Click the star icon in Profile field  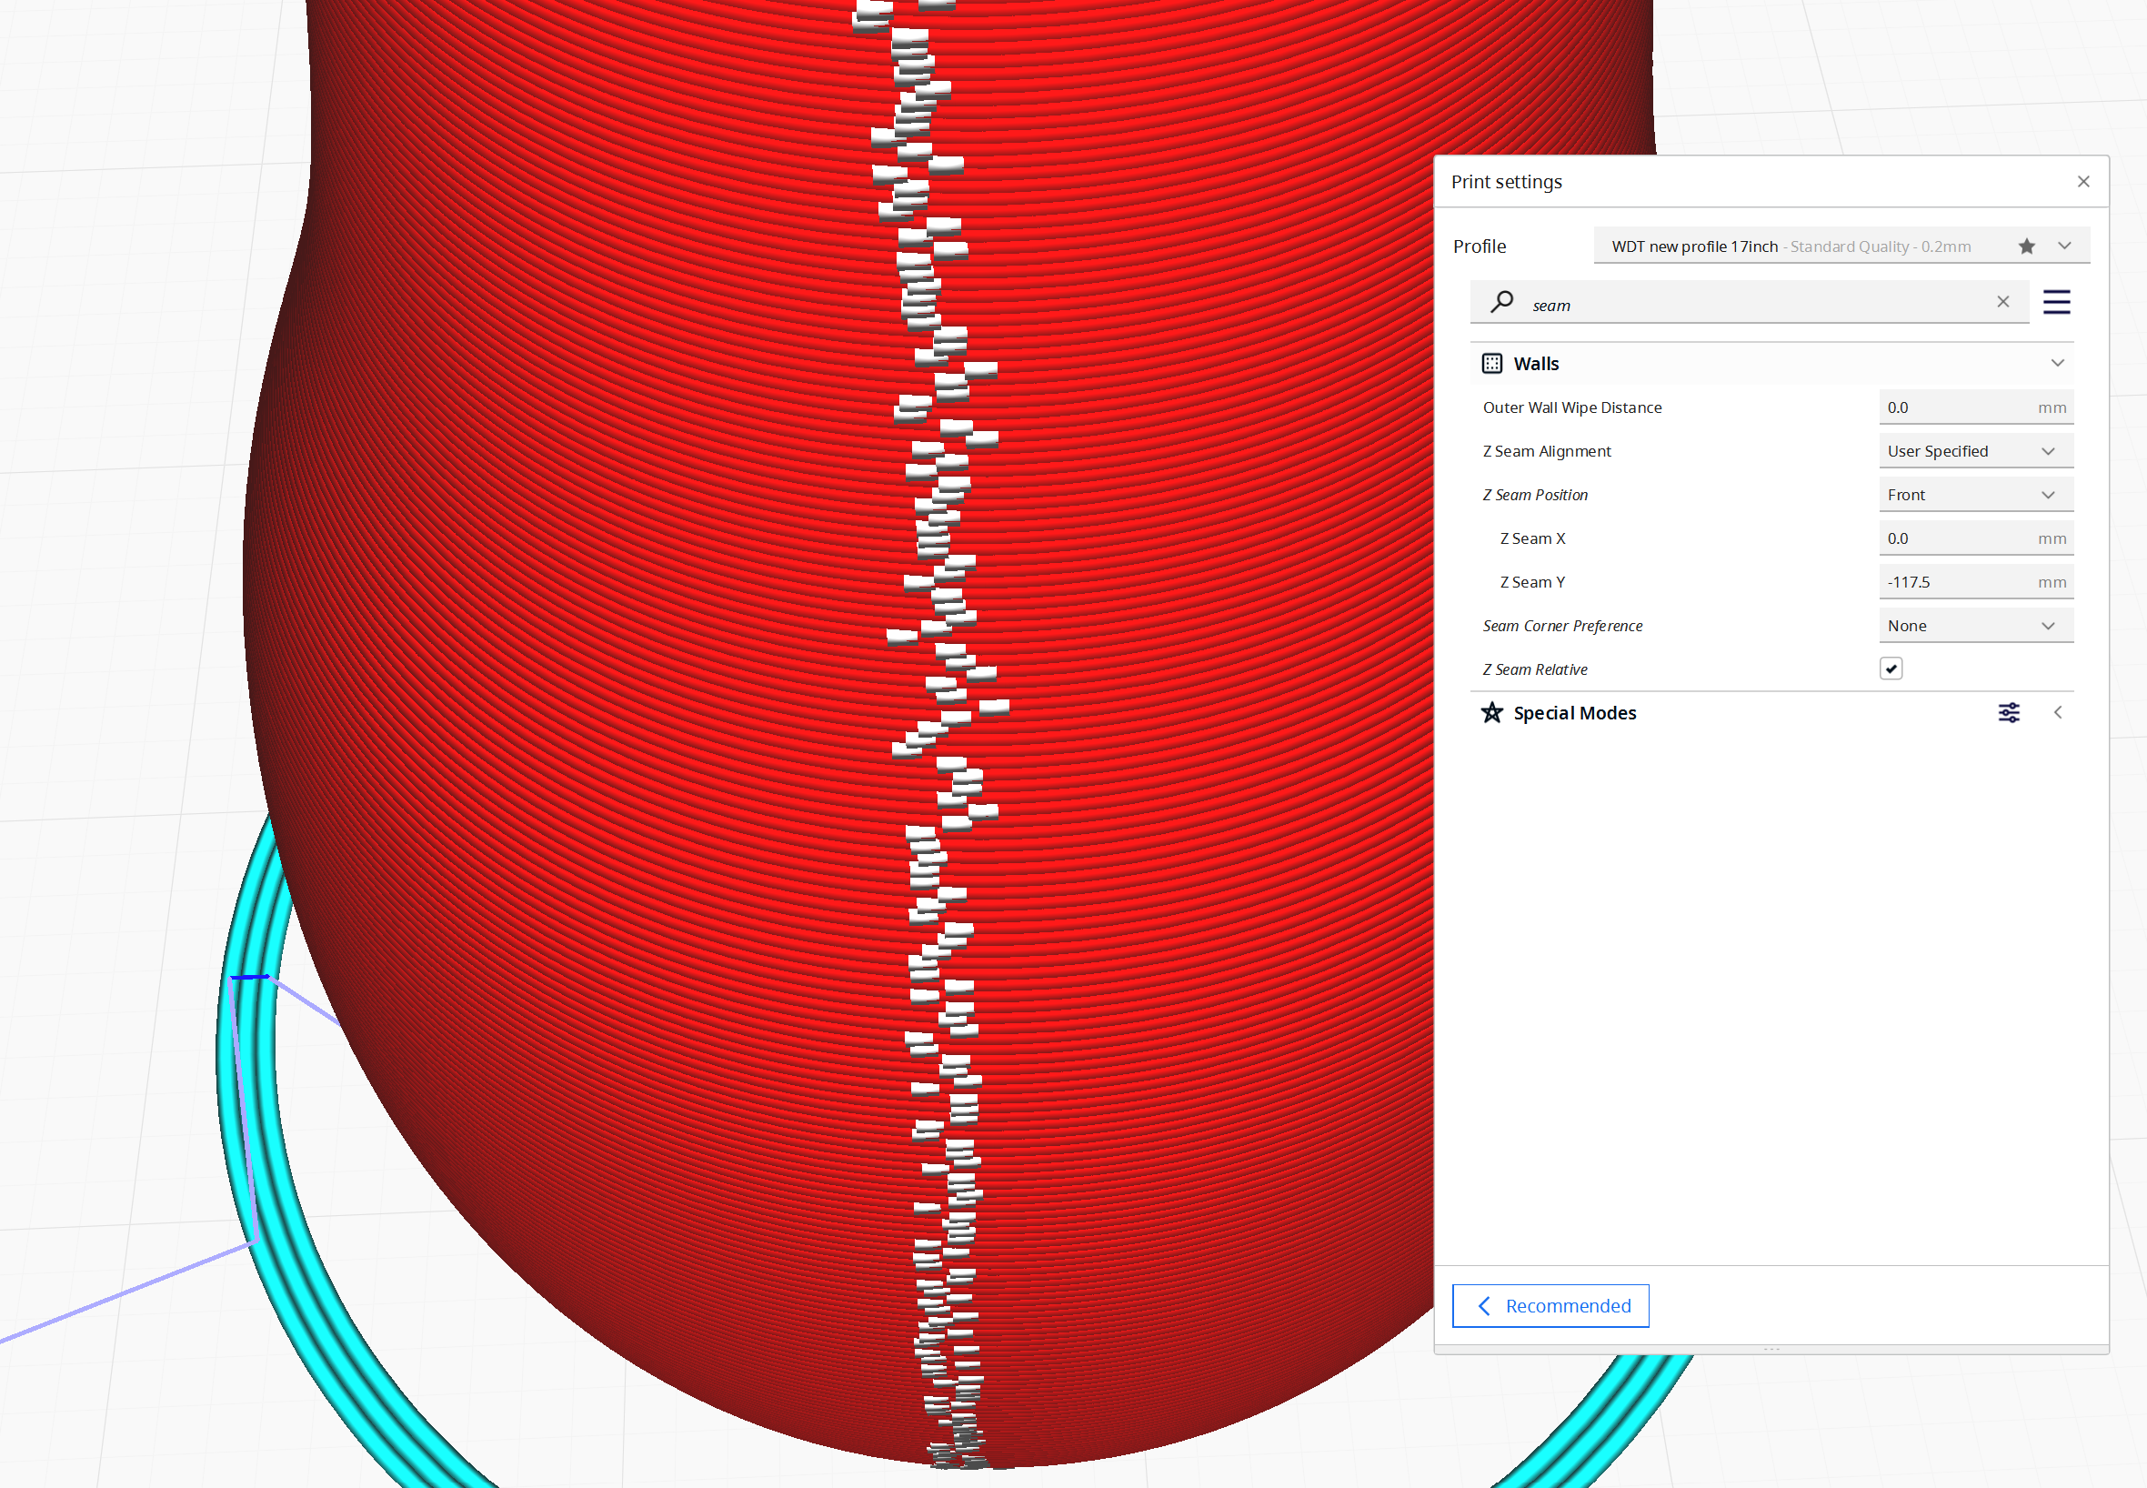2026,246
